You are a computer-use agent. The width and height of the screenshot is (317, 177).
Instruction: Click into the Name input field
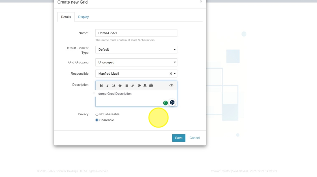click(x=136, y=33)
